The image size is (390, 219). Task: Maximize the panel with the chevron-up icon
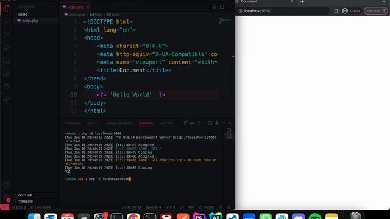(224, 123)
